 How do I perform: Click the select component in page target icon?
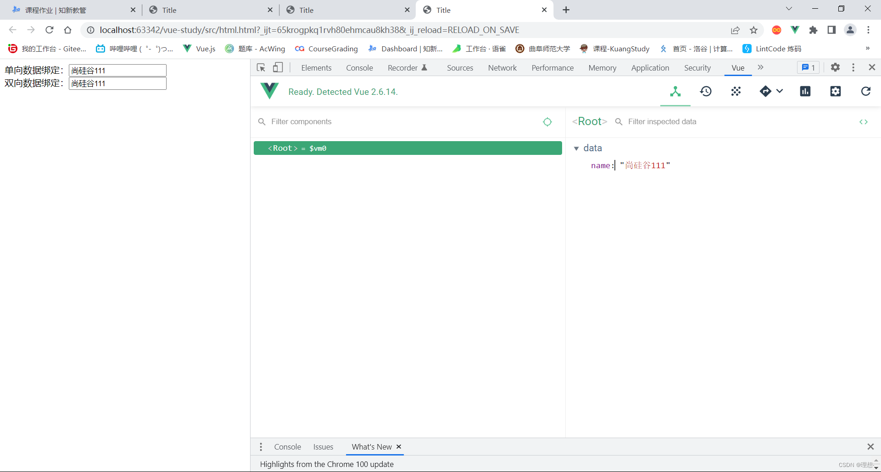coord(547,122)
